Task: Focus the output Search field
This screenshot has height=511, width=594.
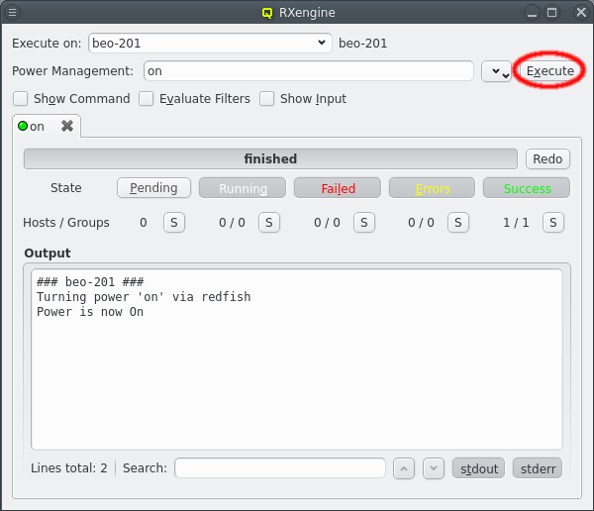Action: [280, 468]
